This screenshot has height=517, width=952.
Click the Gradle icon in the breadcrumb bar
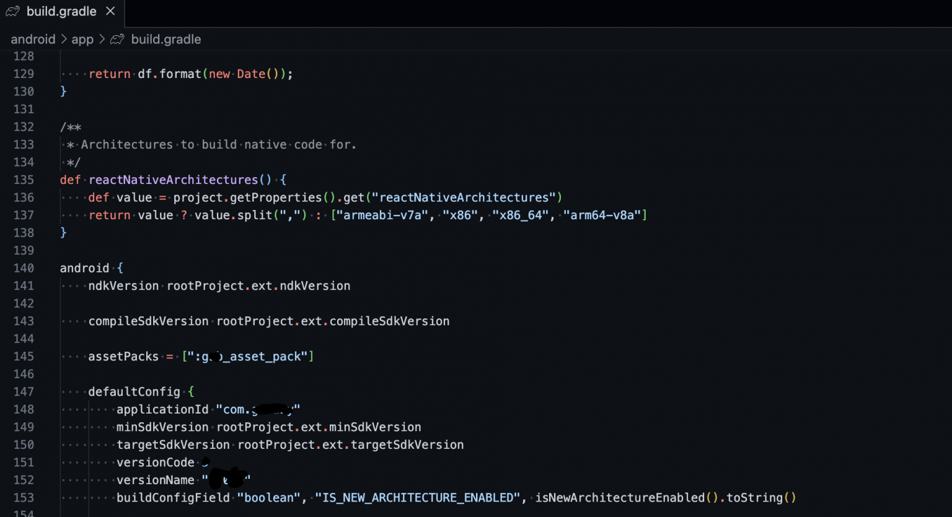coord(117,38)
